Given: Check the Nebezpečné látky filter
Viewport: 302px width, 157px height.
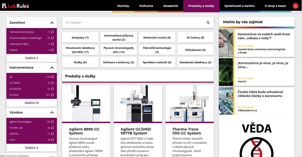Looking at the screenshot, I should coord(52,44).
